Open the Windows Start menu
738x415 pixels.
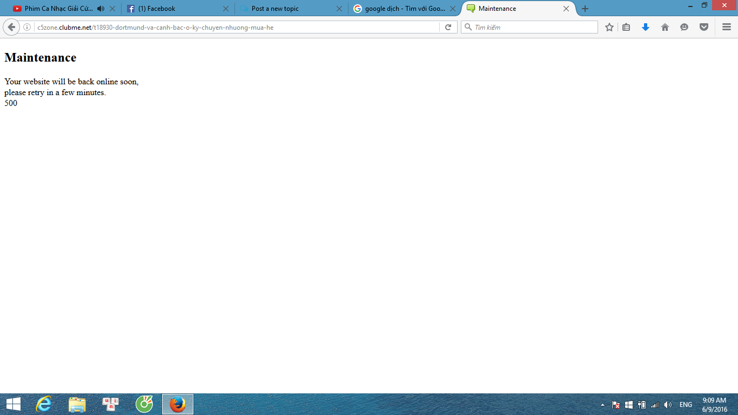pos(13,404)
